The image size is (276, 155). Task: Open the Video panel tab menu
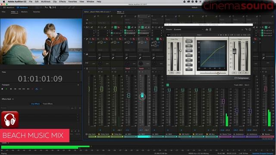pyautogui.click(x=17, y=12)
